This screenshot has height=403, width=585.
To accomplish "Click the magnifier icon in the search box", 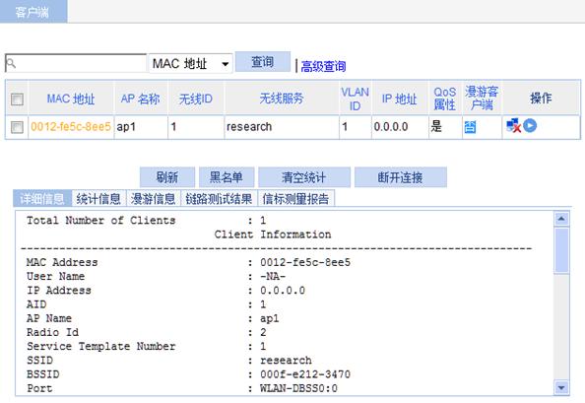I will pyautogui.click(x=11, y=63).
